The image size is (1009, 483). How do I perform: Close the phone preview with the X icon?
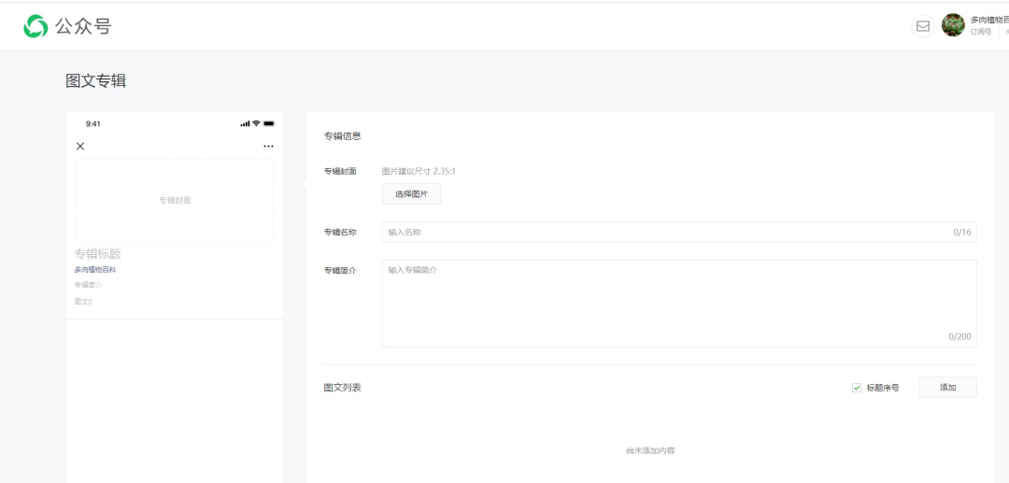pyautogui.click(x=80, y=146)
